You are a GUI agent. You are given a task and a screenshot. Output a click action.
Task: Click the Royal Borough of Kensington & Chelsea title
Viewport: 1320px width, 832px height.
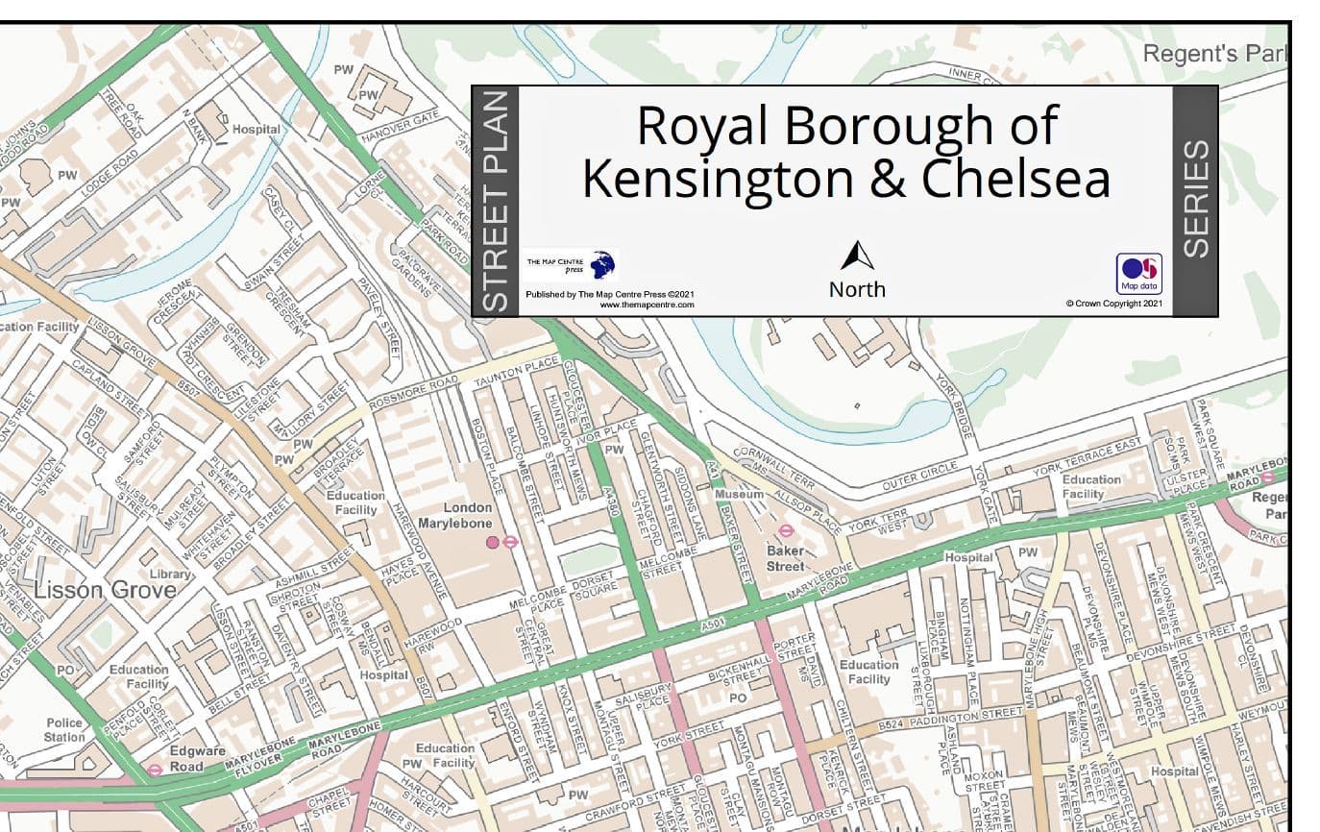845,152
